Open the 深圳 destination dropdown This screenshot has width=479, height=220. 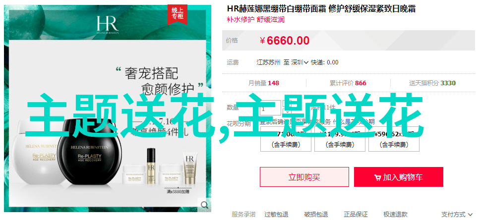[299, 62]
